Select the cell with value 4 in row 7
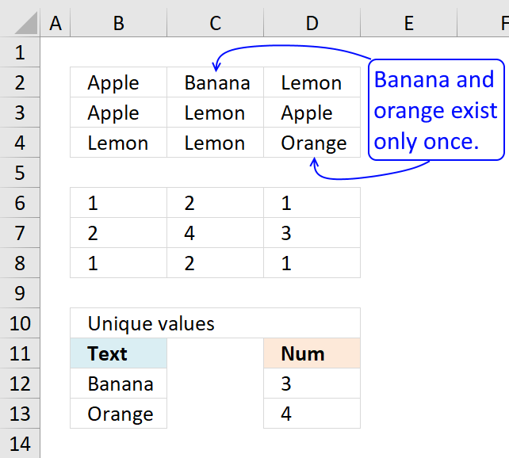The image size is (509, 458). (215, 233)
